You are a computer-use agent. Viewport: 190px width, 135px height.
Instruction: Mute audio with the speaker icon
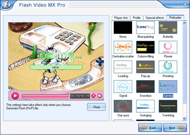(x=100, y=96)
